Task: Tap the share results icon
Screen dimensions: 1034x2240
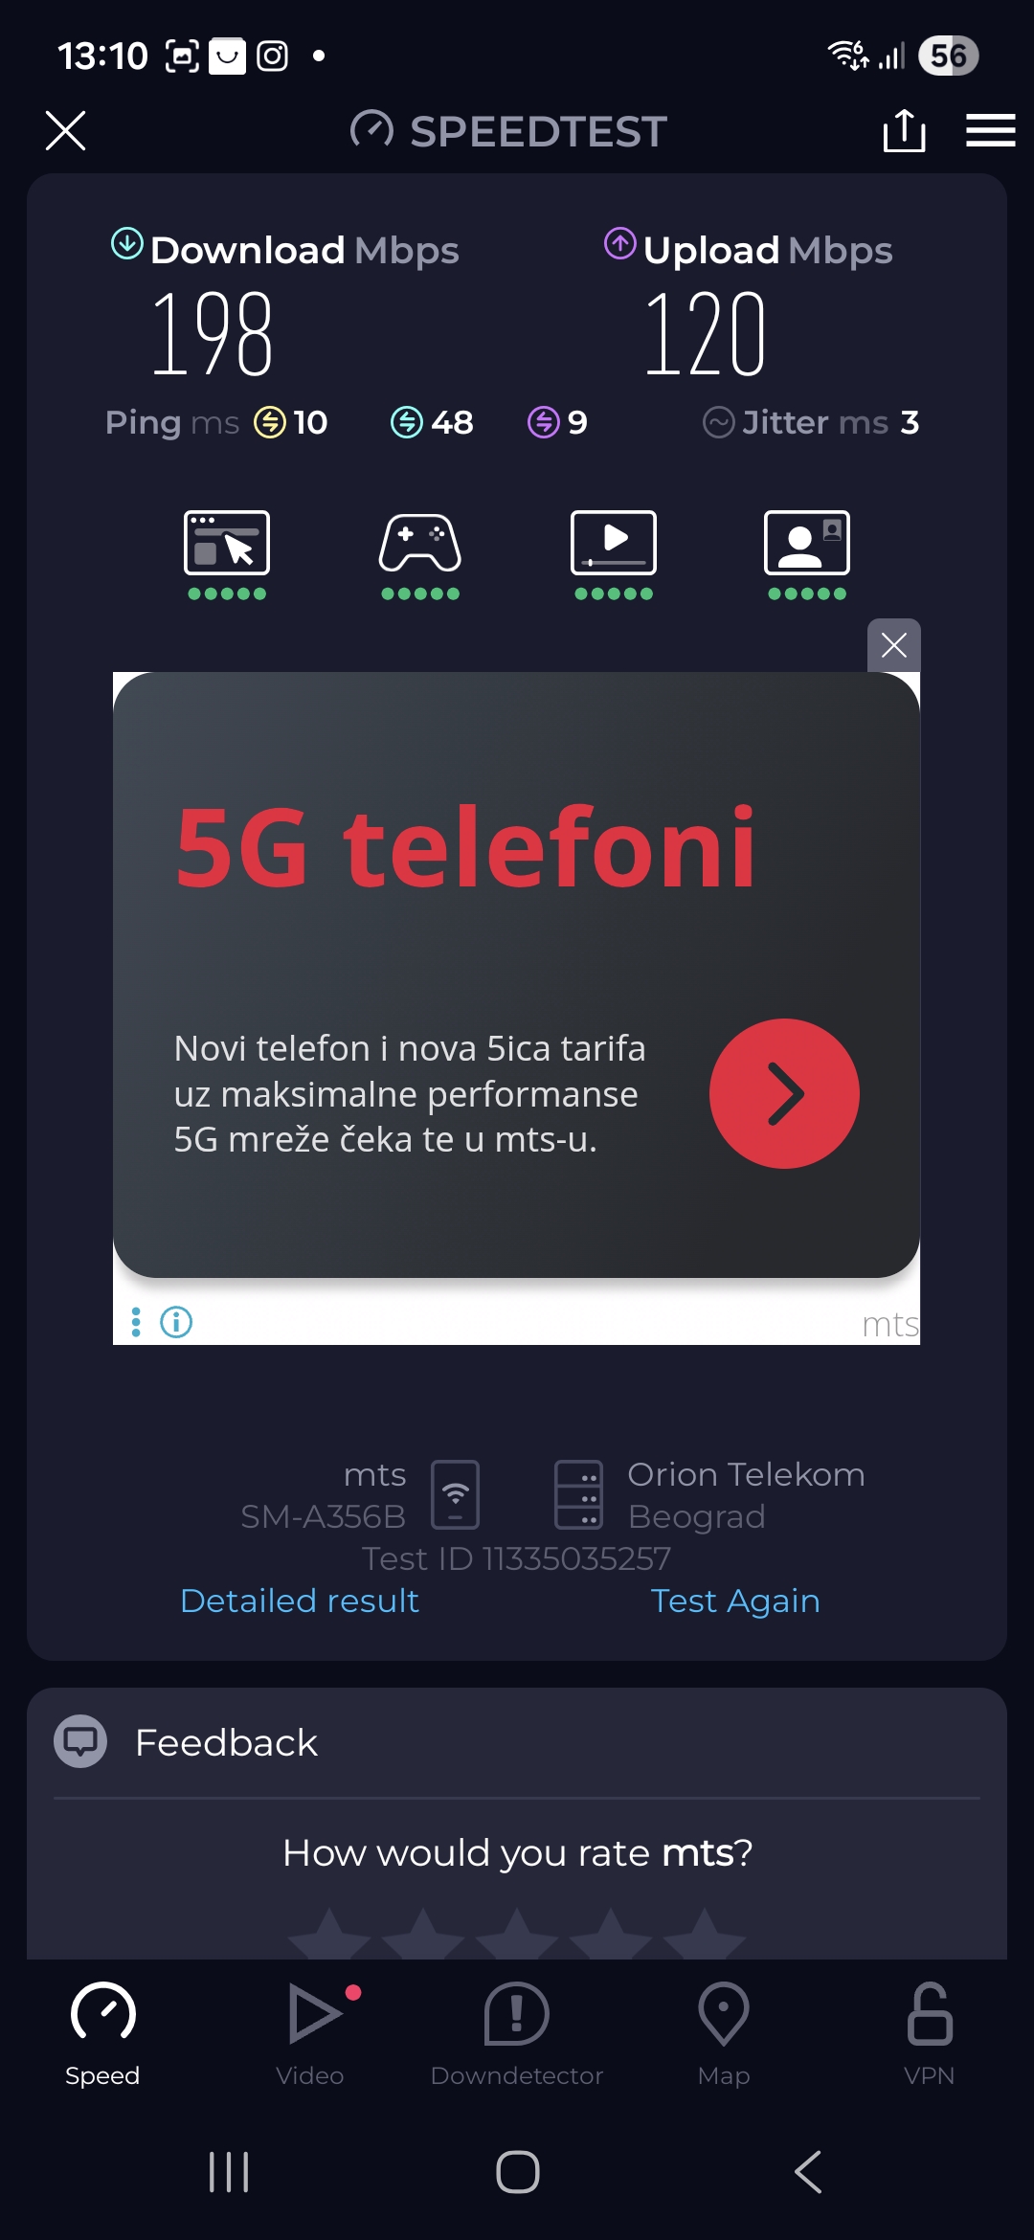Action: click(x=904, y=130)
